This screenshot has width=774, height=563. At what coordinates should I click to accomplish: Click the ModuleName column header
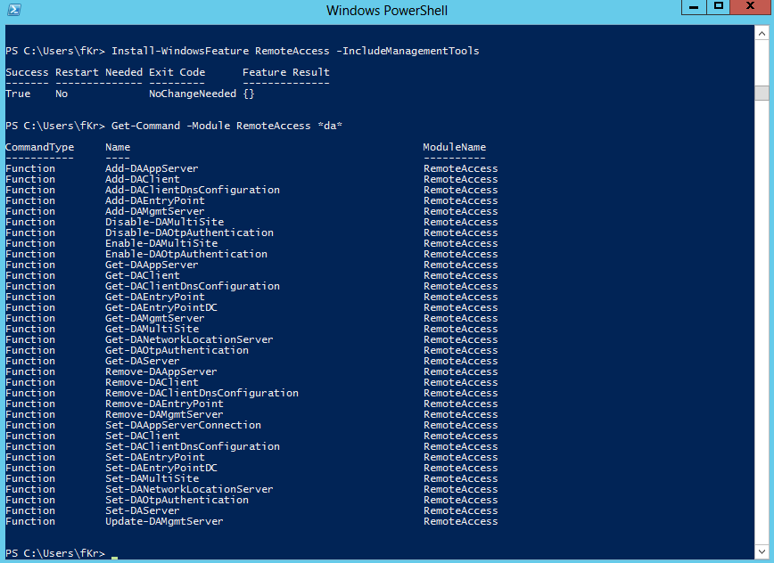click(x=454, y=147)
